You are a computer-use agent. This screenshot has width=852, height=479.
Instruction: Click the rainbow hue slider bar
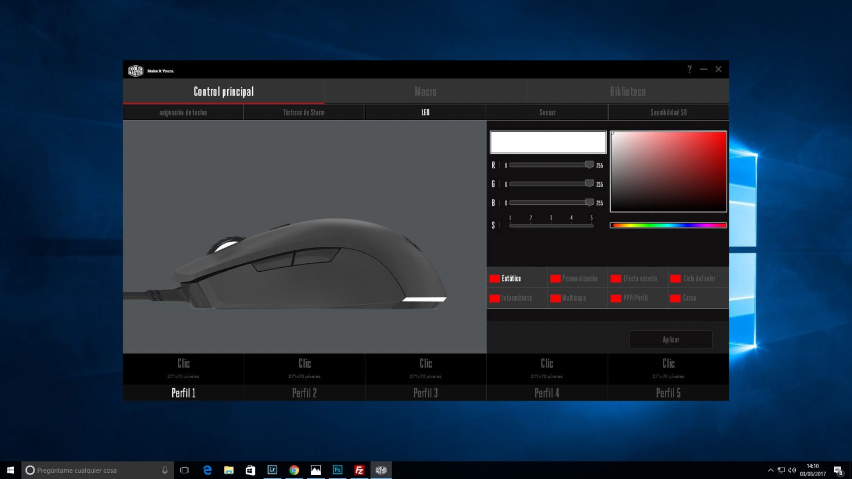[x=669, y=225]
